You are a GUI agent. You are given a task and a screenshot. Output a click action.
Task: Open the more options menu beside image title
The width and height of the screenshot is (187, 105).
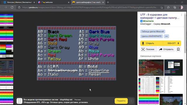click(181, 15)
